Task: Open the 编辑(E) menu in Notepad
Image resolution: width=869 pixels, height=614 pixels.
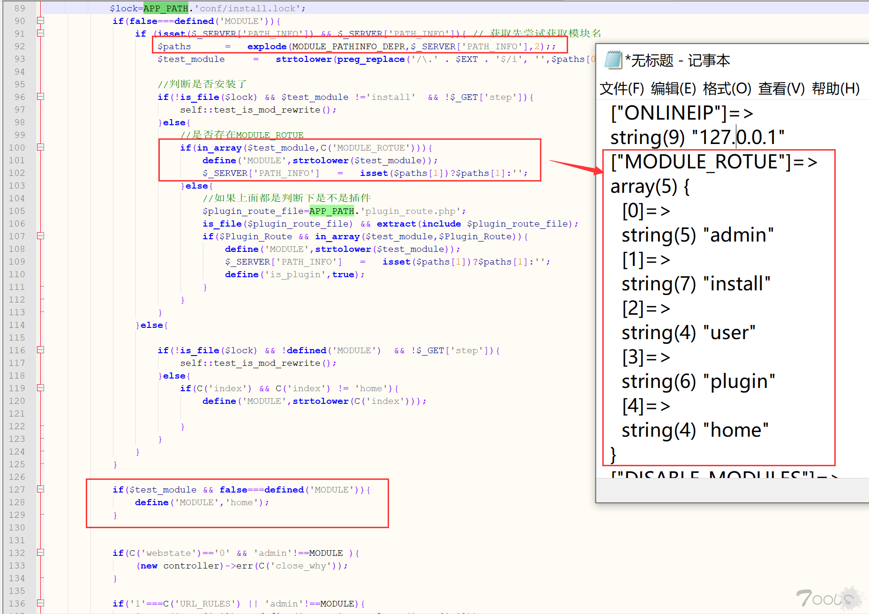Action: (x=674, y=88)
